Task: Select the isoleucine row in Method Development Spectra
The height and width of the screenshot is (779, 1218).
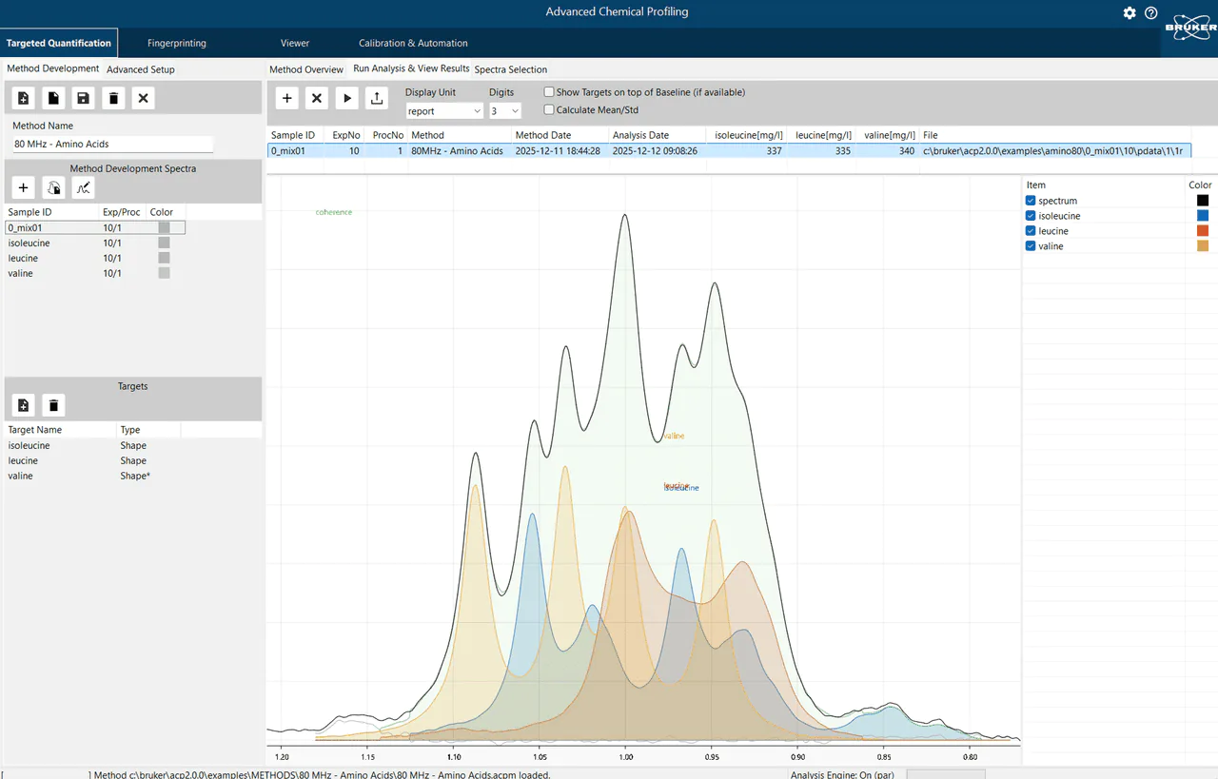Action: click(95, 243)
